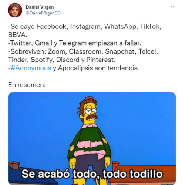Click the line starting with 'Sobreviven: Zoom'
185x185 pixels.
click(83, 51)
